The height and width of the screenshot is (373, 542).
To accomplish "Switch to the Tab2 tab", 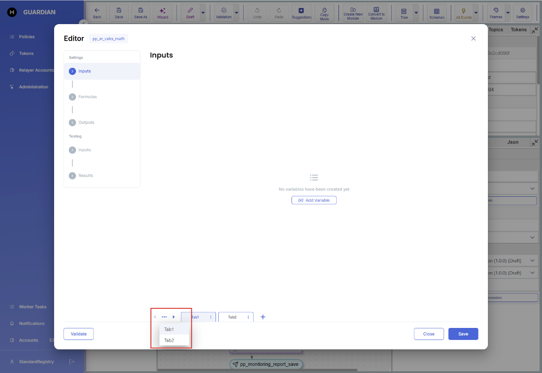I will 232,317.
